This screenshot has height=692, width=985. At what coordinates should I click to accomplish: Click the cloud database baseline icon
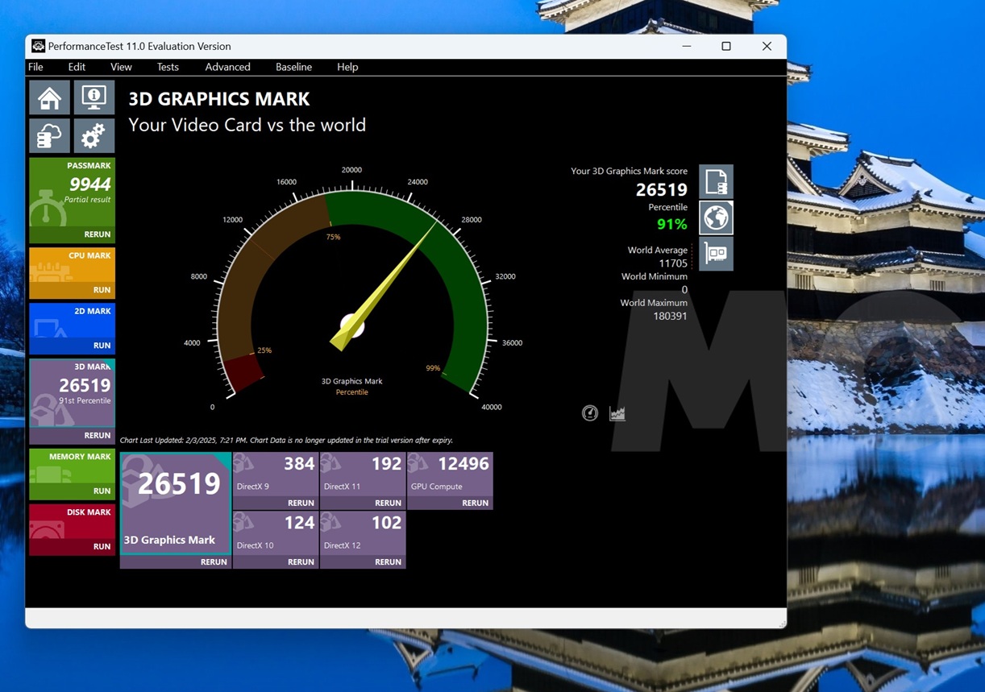tap(49, 136)
